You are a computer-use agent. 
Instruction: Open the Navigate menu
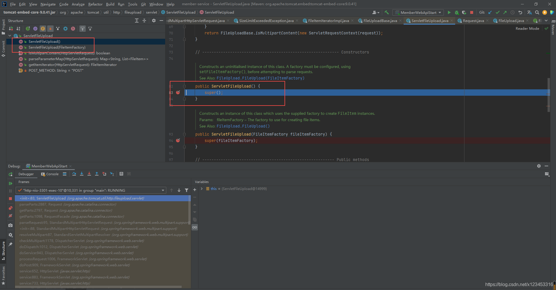[x=48, y=4]
